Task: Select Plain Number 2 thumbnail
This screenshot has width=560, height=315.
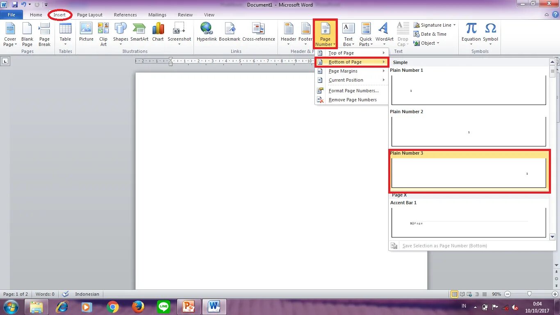Action: [x=469, y=132]
